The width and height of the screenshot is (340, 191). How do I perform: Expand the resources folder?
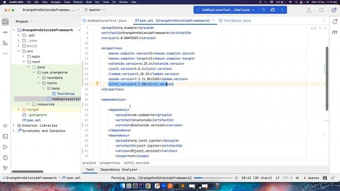[28, 105]
